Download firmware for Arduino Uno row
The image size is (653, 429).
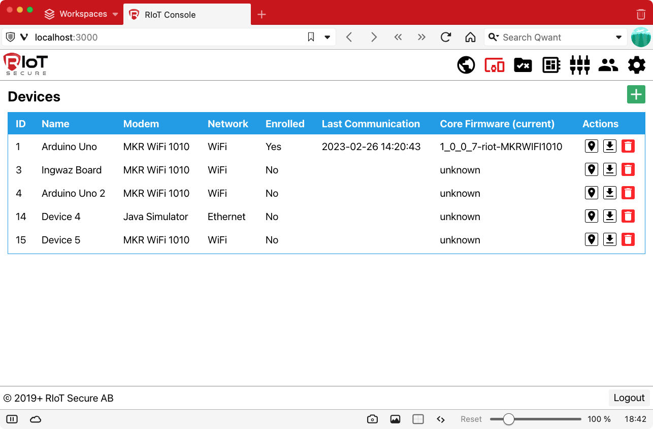pos(609,147)
